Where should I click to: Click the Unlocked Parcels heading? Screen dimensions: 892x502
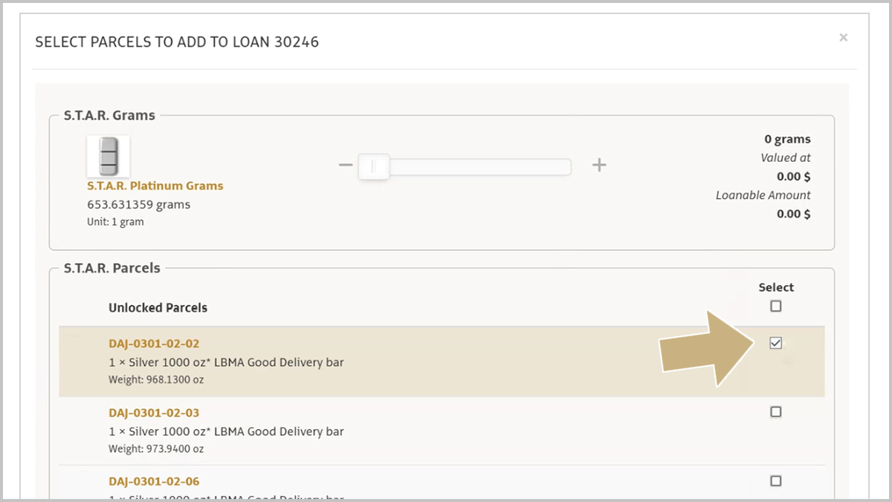tap(158, 307)
